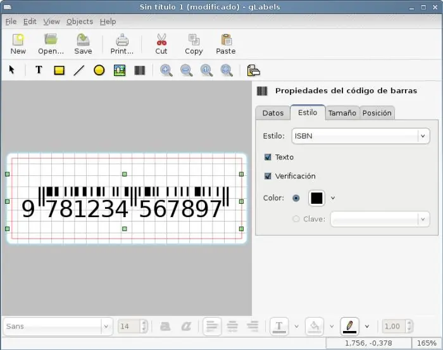Expand the fill color dropdown arrow
Screen dimensions: 443x350
coord(332,327)
